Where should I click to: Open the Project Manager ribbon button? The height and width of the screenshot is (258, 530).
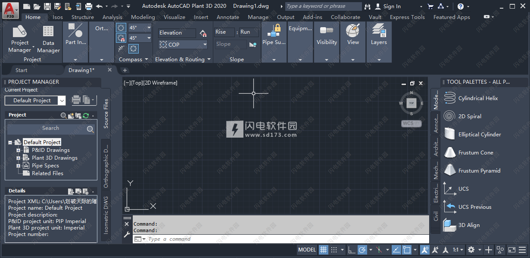click(20, 39)
